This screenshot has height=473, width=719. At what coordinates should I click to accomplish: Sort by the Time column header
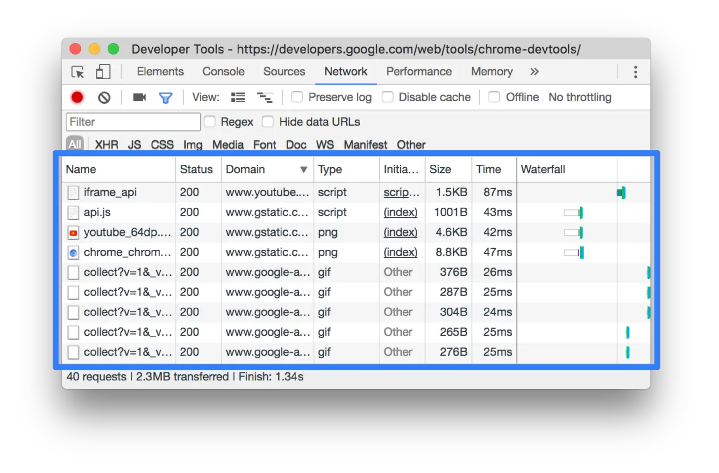pos(494,170)
